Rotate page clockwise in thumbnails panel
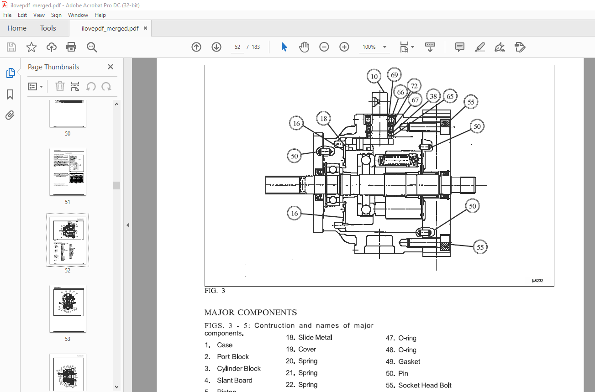 tap(106, 86)
